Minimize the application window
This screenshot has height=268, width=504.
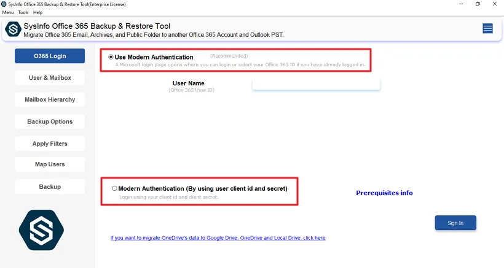(461, 4)
